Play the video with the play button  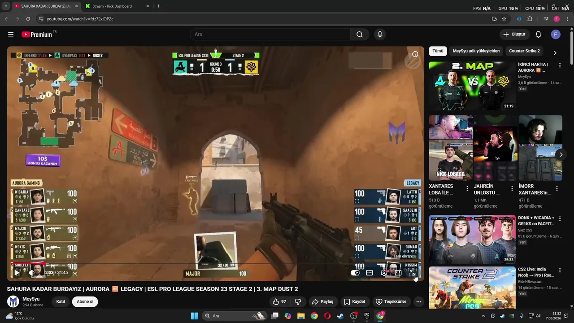pos(17,273)
